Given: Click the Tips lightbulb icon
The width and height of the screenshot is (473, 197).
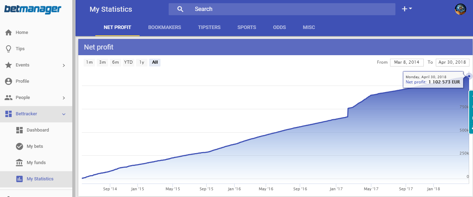Looking at the screenshot, I should point(9,48).
